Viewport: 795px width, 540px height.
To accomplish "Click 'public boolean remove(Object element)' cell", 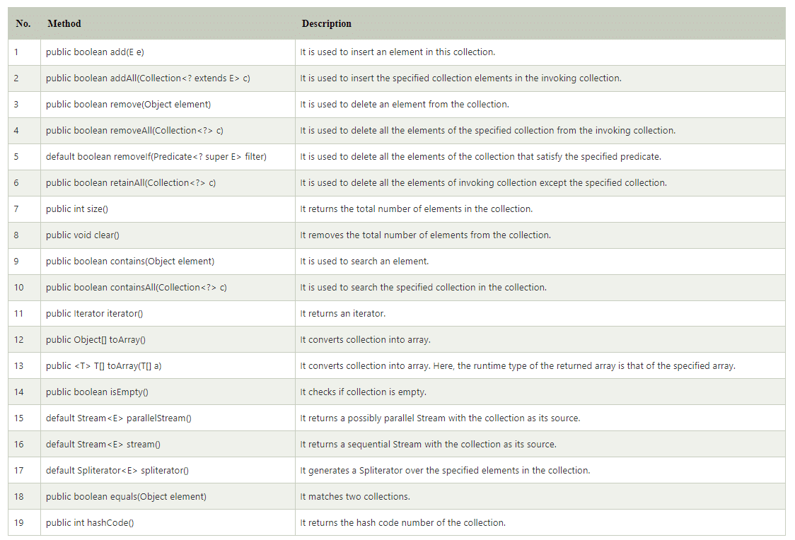I will coord(168,105).
